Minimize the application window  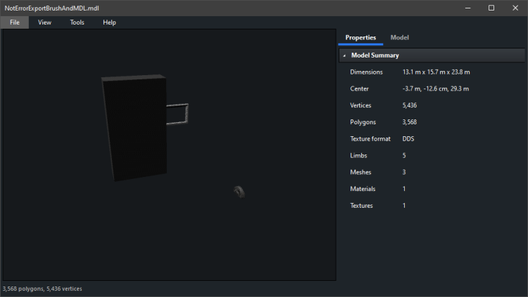click(467, 8)
